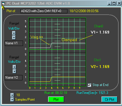Clear the graph with Clr Plot
Image resolution: width=122 pixels, height=106 pixels.
click(x=109, y=99)
